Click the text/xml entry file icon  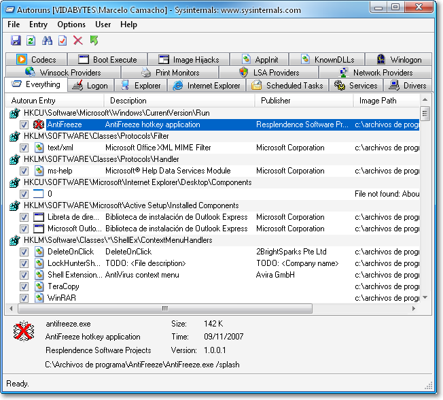coord(39,148)
